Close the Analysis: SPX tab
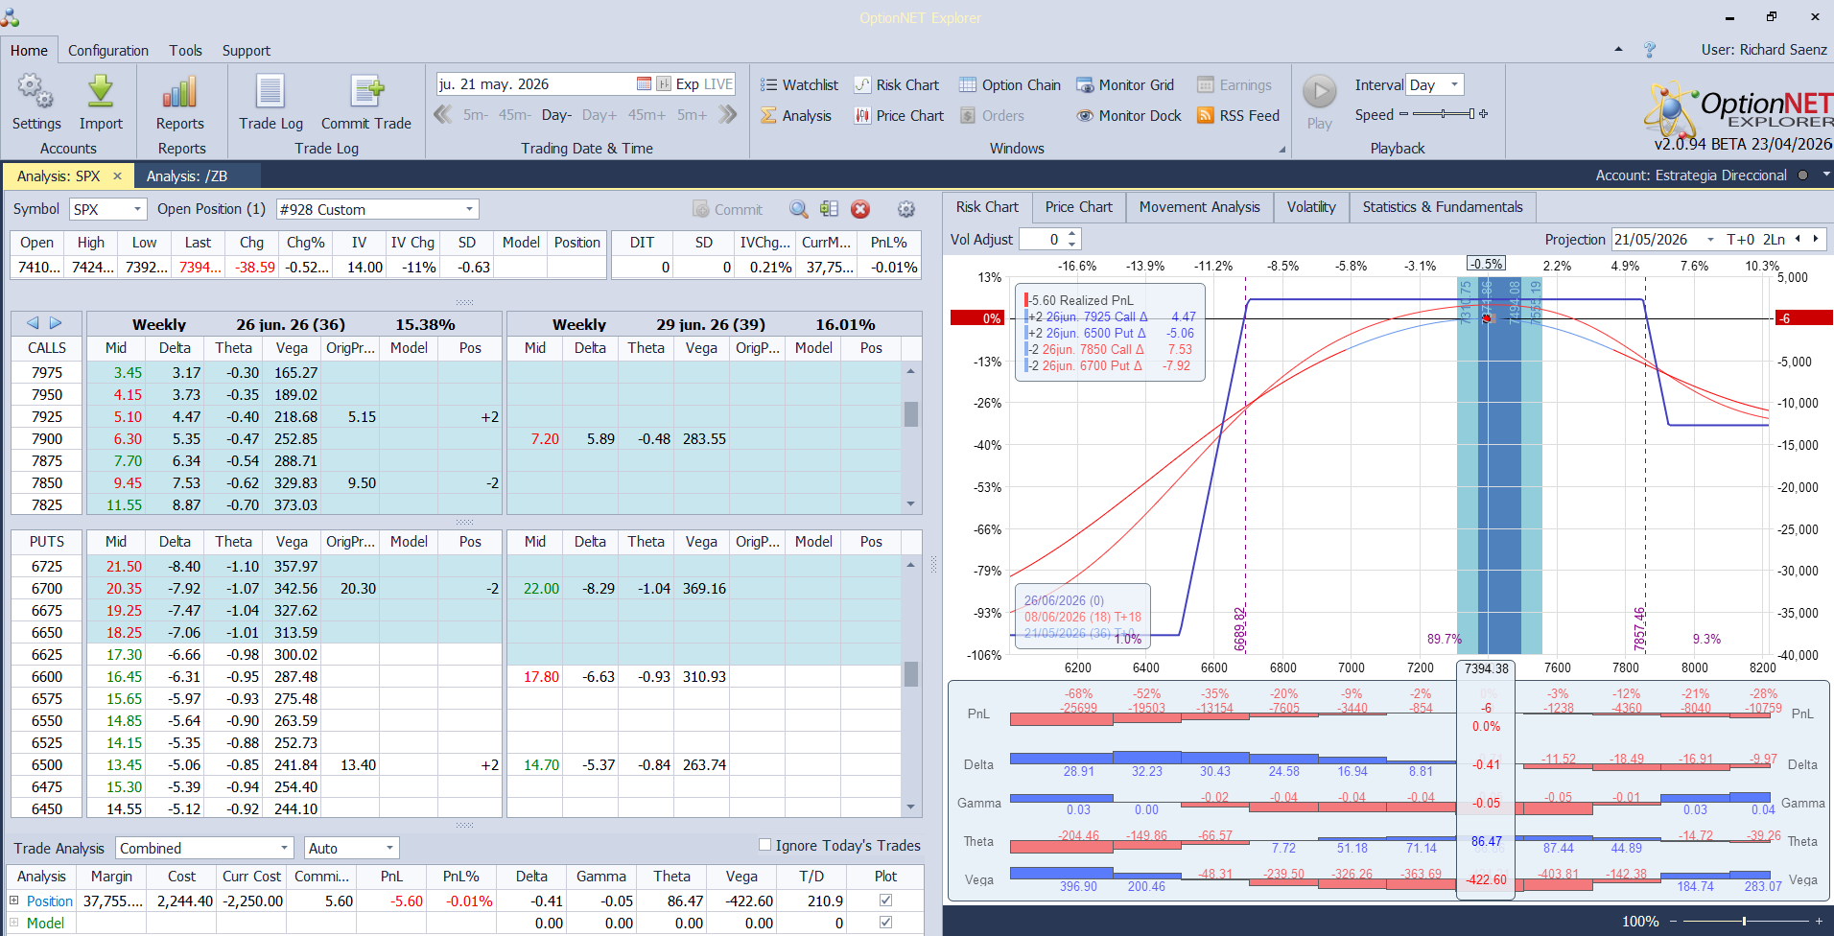The width and height of the screenshot is (1834, 936). (117, 175)
